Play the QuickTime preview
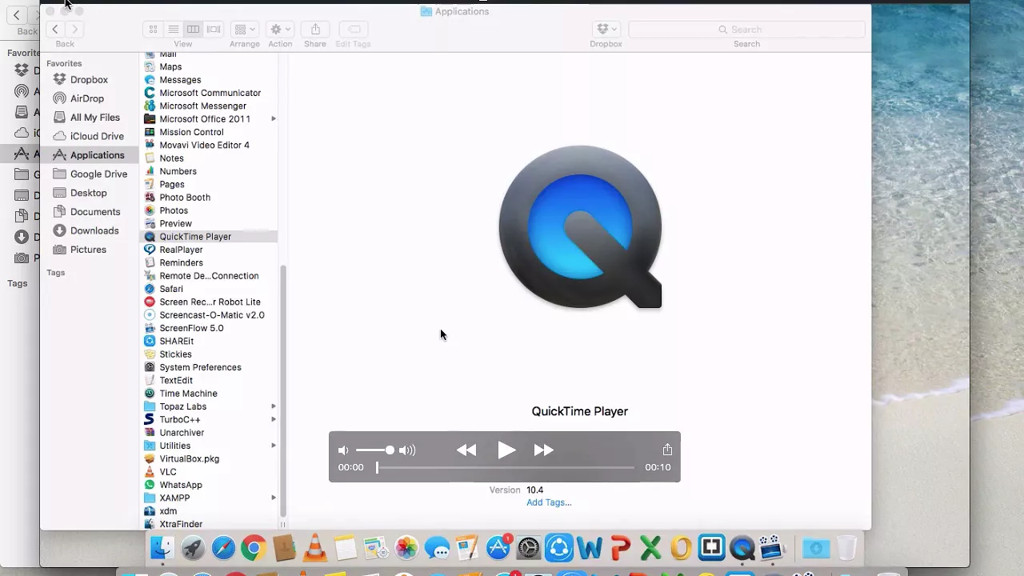 coord(506,450)
